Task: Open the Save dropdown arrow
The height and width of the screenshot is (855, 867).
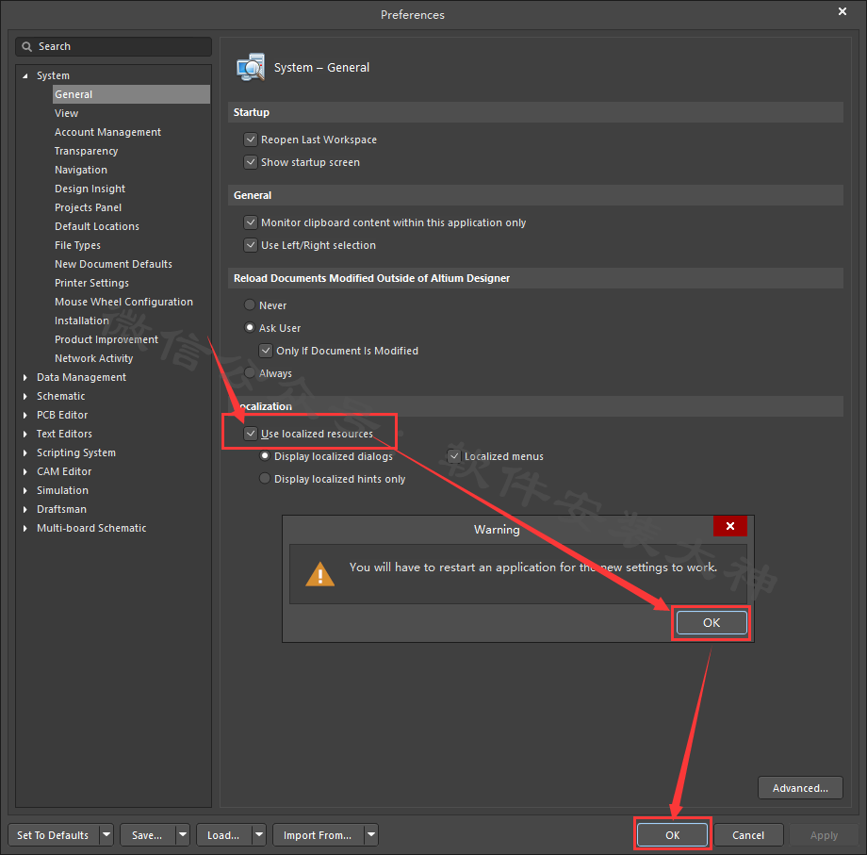Action: tap(183, 835)
